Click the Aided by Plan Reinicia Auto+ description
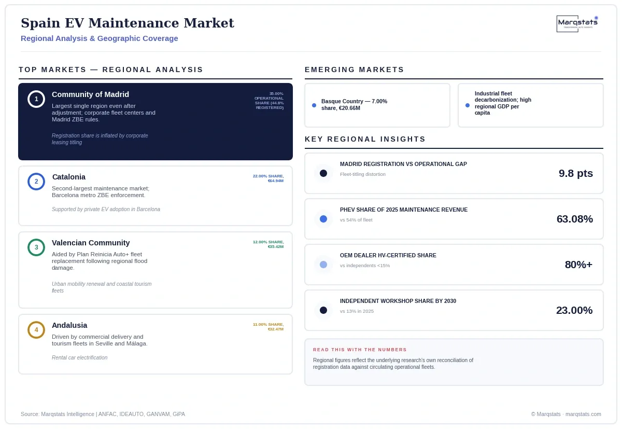The height and width of the screenshot is (429, 622). [100, 261]
